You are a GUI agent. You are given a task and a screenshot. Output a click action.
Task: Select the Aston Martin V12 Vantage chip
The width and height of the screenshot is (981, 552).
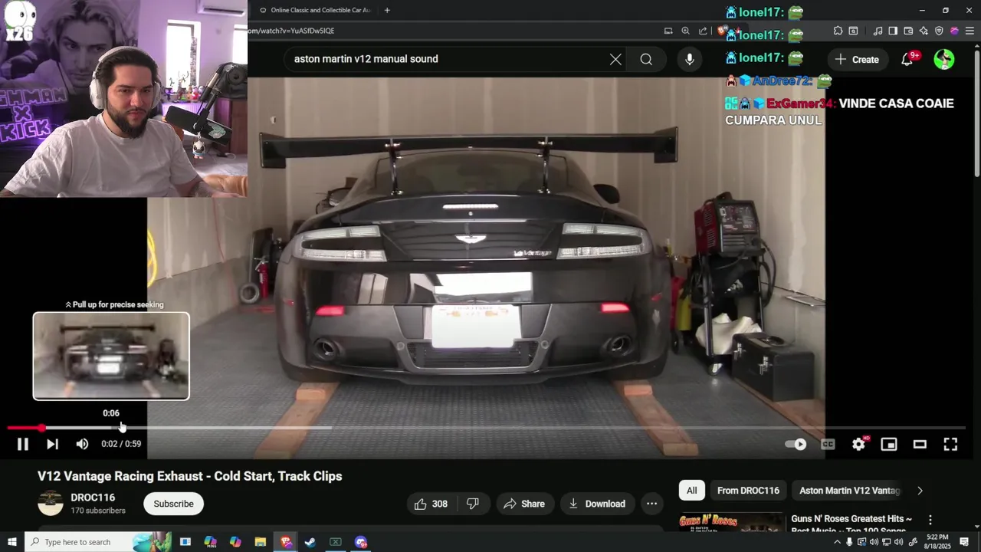(849, 491)
